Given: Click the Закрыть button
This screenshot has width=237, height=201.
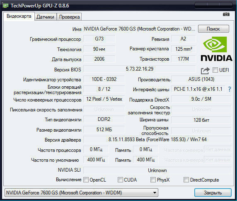Looking at the screenshot, I should pyautogui.click(x=213, y=193).
